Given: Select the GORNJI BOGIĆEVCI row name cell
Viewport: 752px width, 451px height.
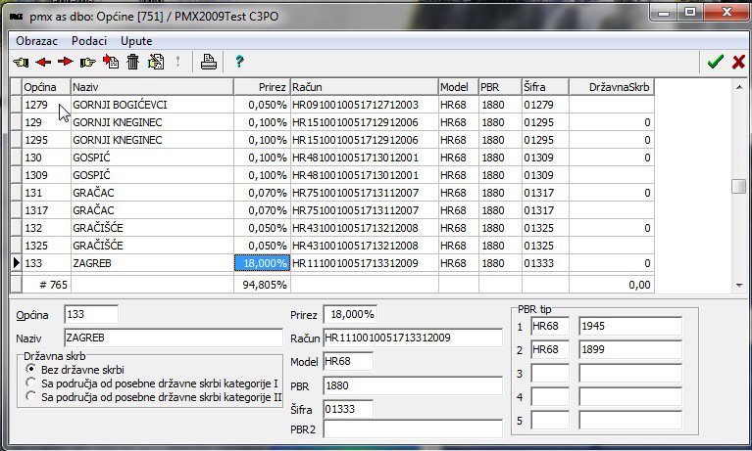Looking at the screenshot, I should pos(152,105).
